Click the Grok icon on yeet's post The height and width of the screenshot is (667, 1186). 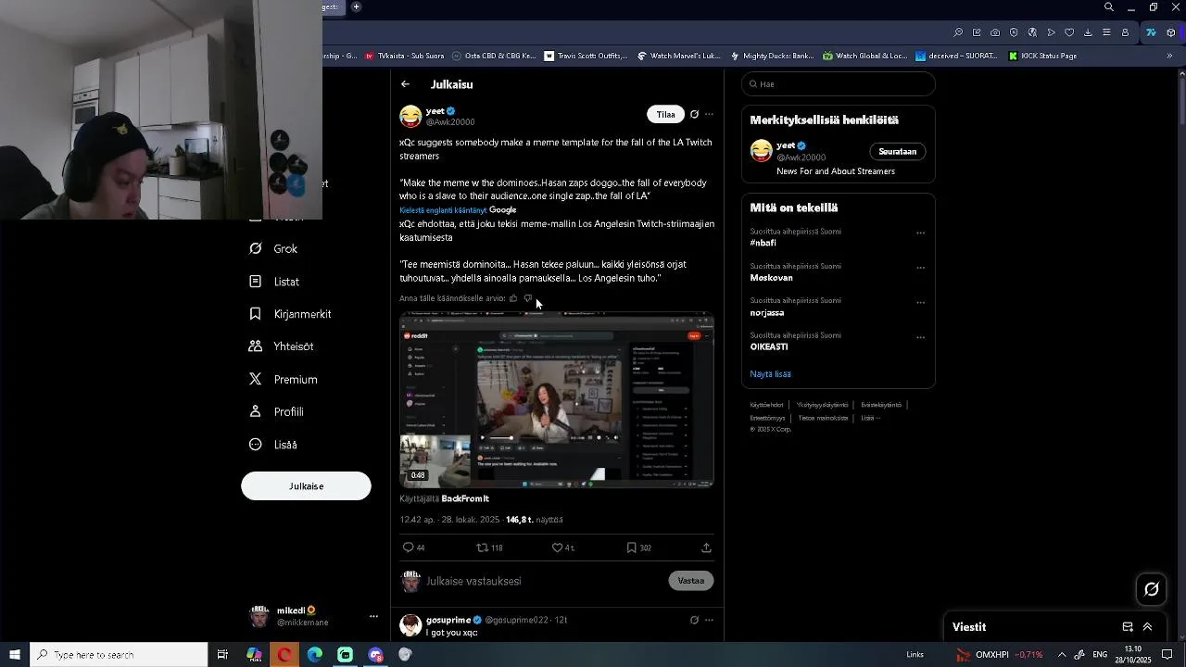tap(694, 115)
